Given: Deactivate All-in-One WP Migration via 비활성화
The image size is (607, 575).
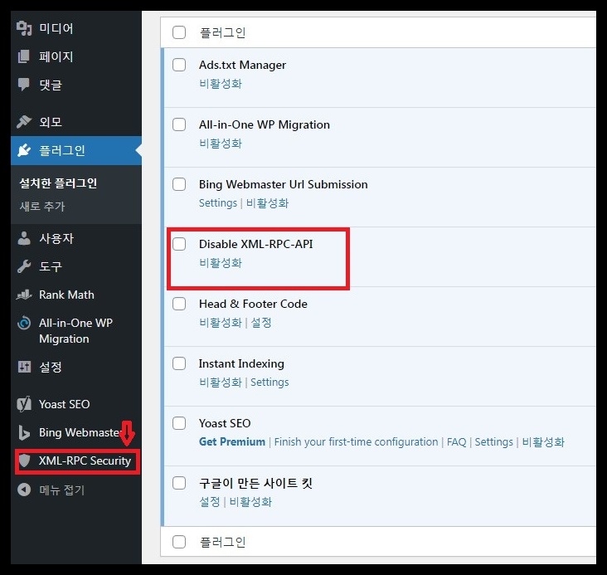Looking at the screenshot, I should (x=221, y=144).
